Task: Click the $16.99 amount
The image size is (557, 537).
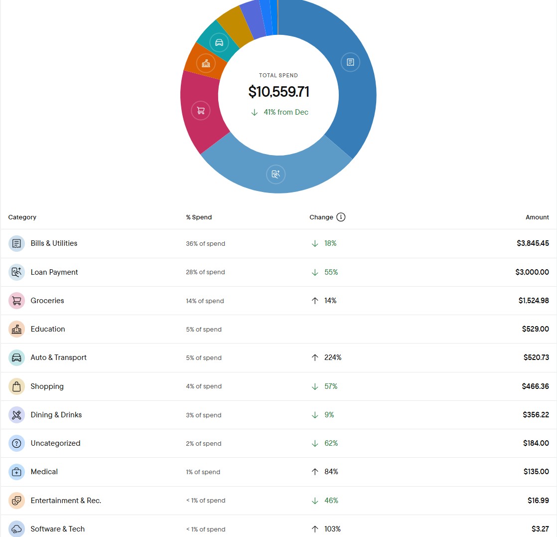Action: [x=538, y=501]
